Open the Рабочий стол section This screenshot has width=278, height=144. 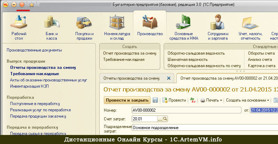(x=19, y=27)
